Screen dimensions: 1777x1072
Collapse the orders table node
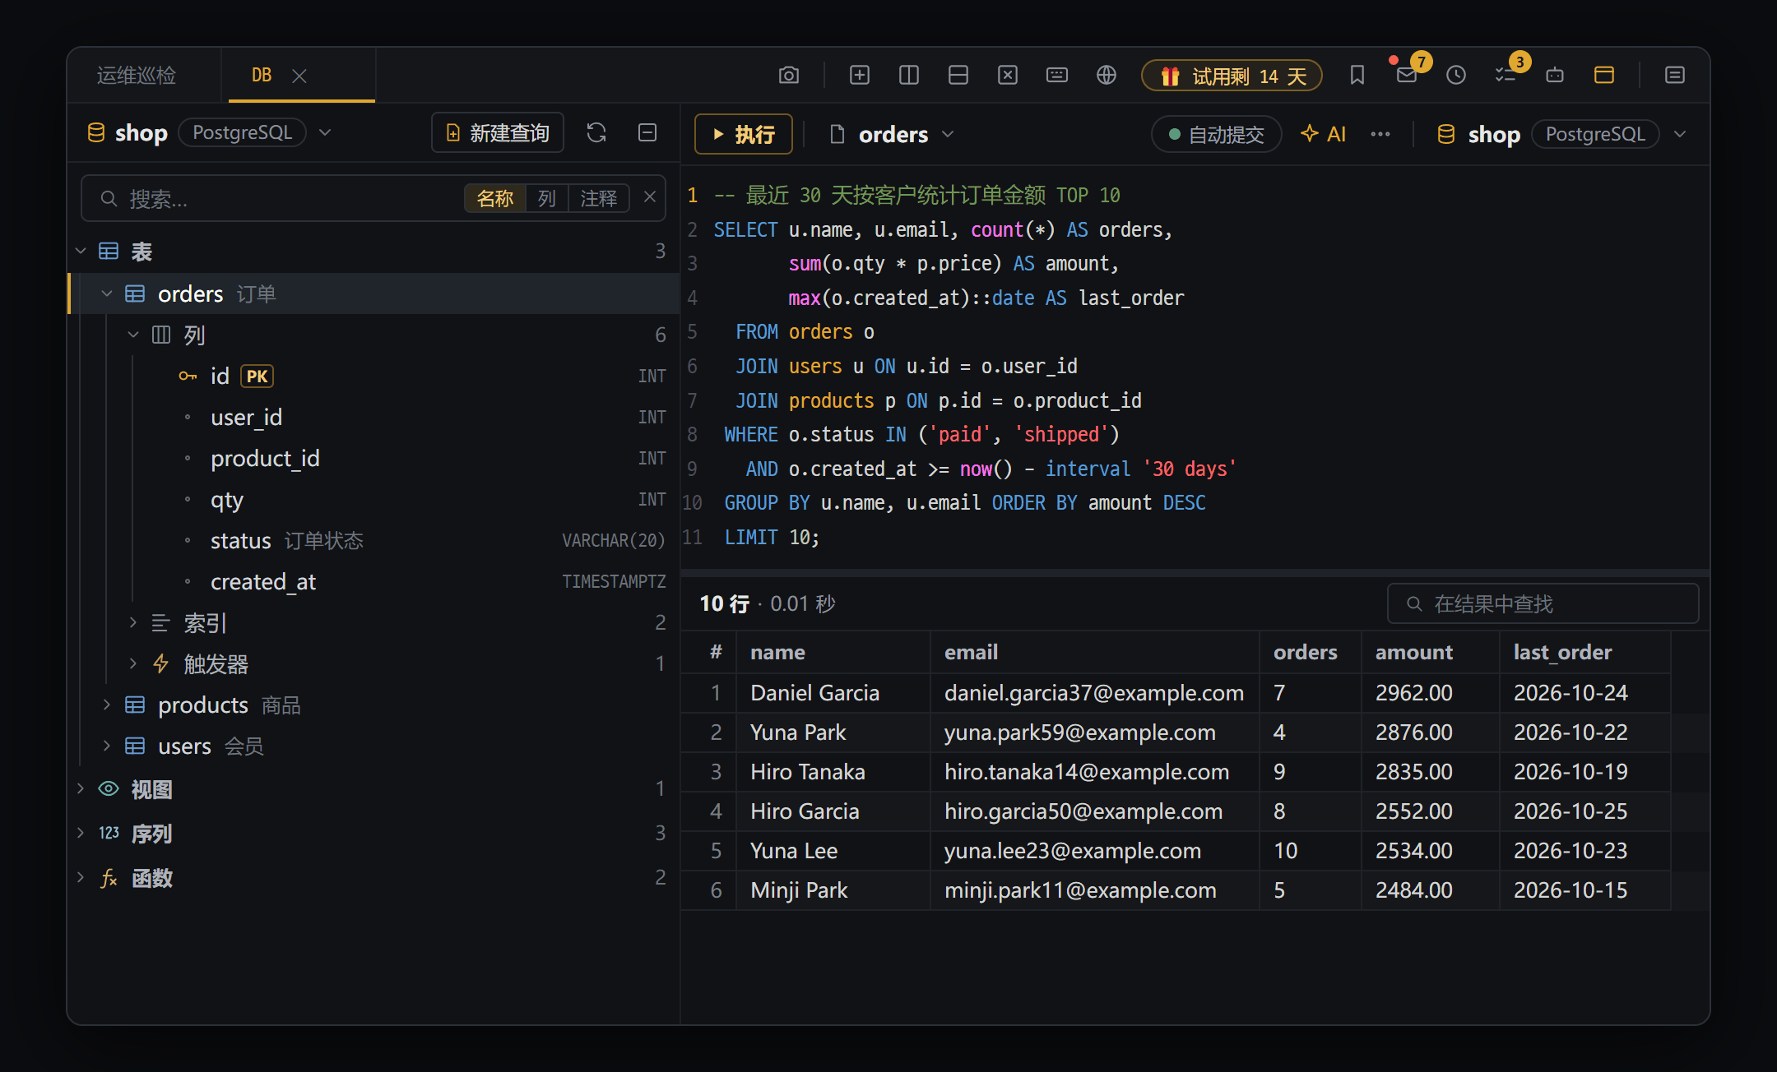tap(106, 293)
